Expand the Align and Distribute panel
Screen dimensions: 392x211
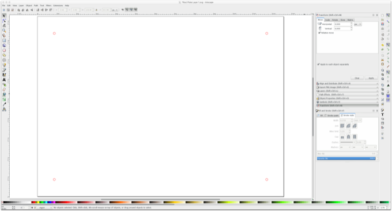click(x=347, y=84)
